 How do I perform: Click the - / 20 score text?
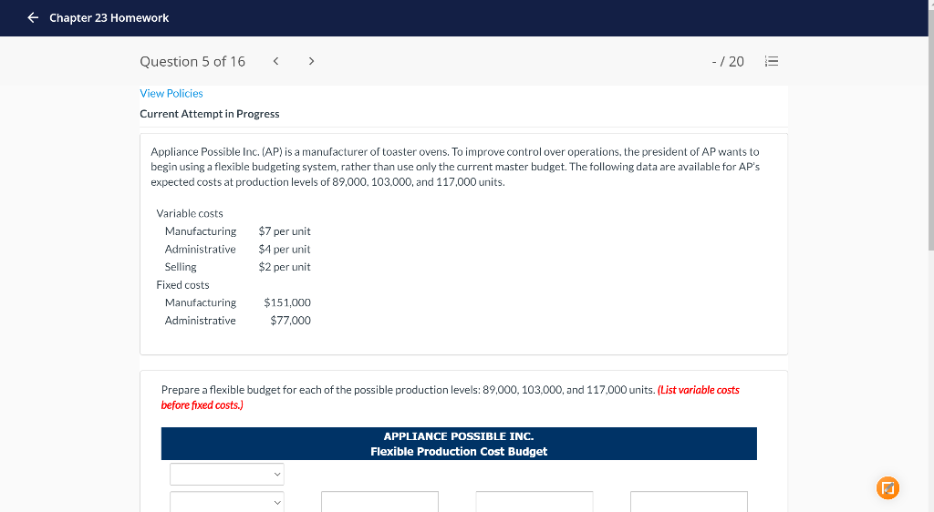point(728,61)
